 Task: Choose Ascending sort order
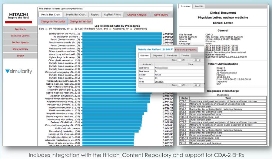(110, 29)
